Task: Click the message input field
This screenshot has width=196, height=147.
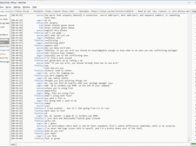Action: (101, 144)
